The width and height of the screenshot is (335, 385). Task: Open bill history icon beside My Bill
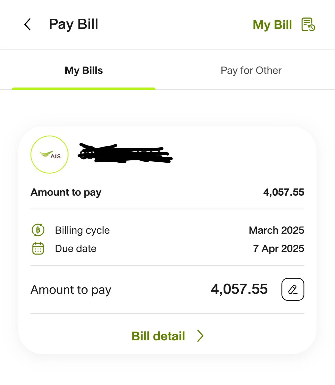point(308,25)
